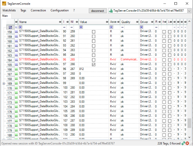
Task: Click the session name text in the combo box
Action: point(149,11)
